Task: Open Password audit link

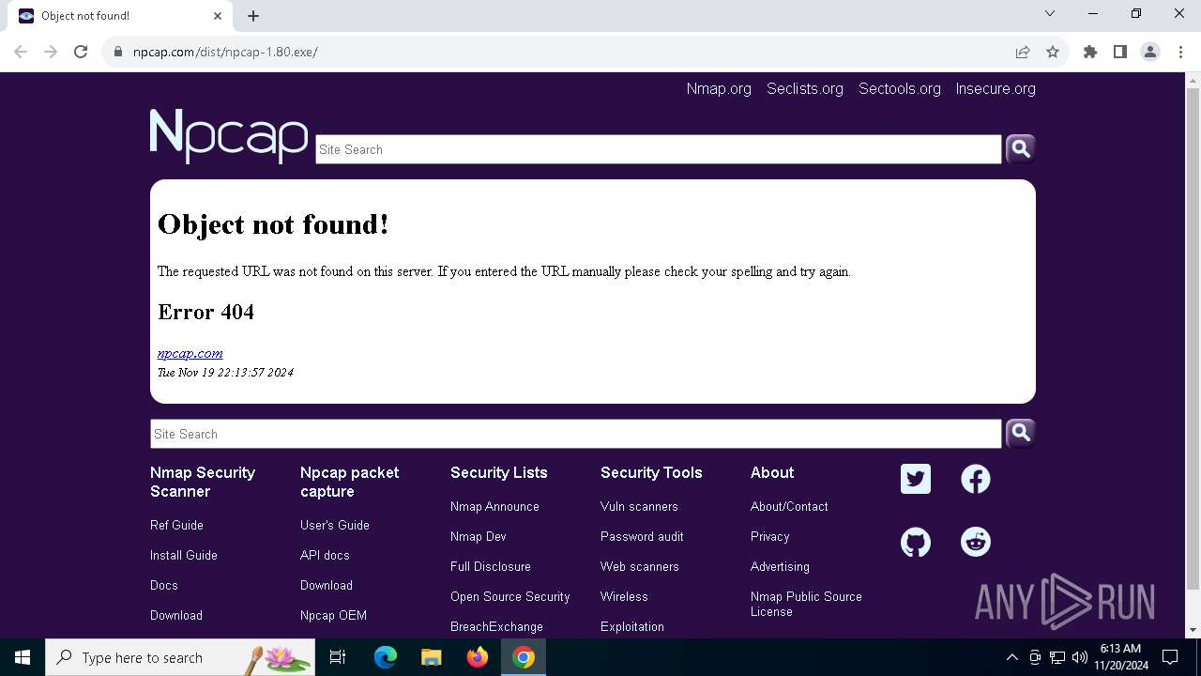Action: coord(642,536)
